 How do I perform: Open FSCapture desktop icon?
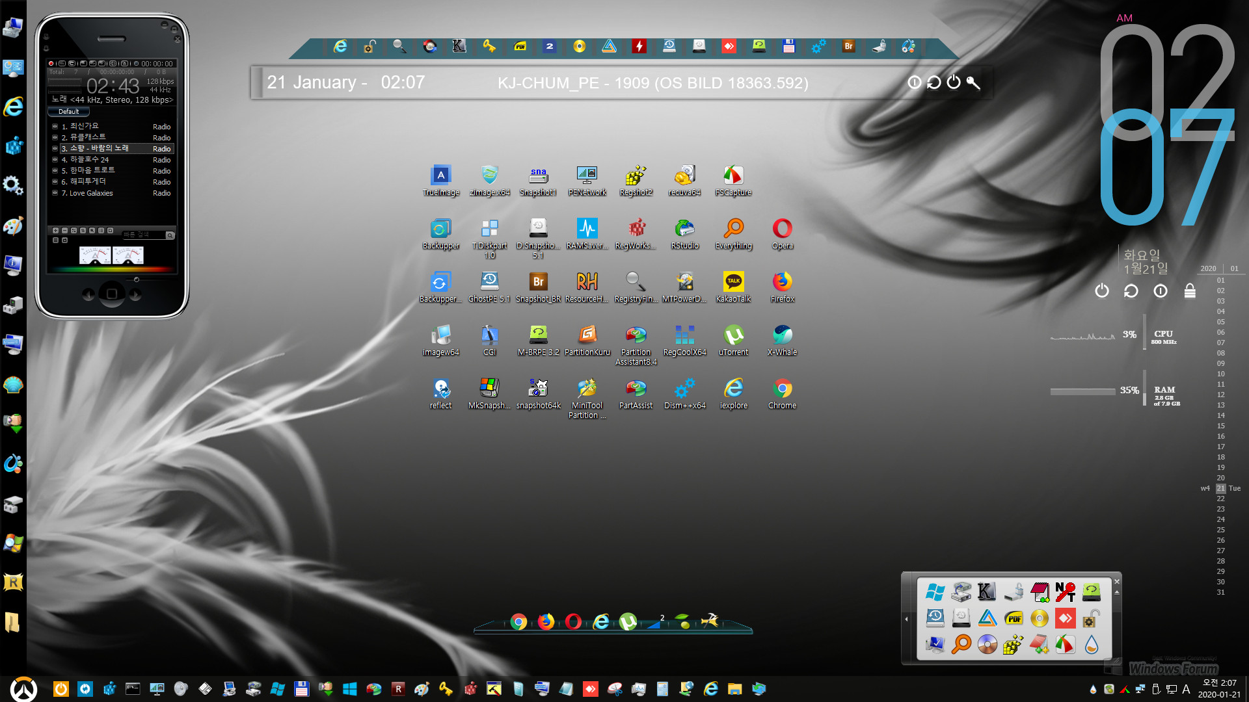tap(733, 180)
